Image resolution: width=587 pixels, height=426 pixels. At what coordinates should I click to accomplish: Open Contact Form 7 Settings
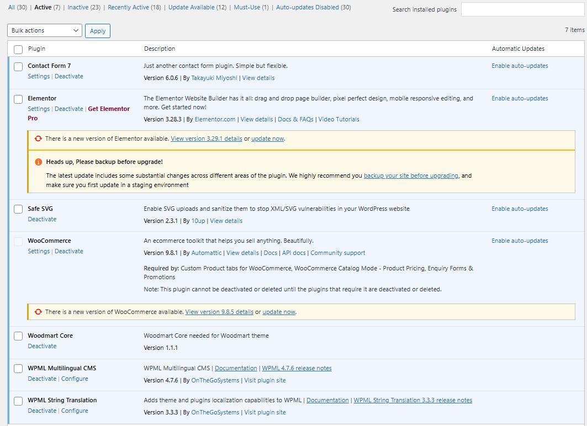point(39,76)
